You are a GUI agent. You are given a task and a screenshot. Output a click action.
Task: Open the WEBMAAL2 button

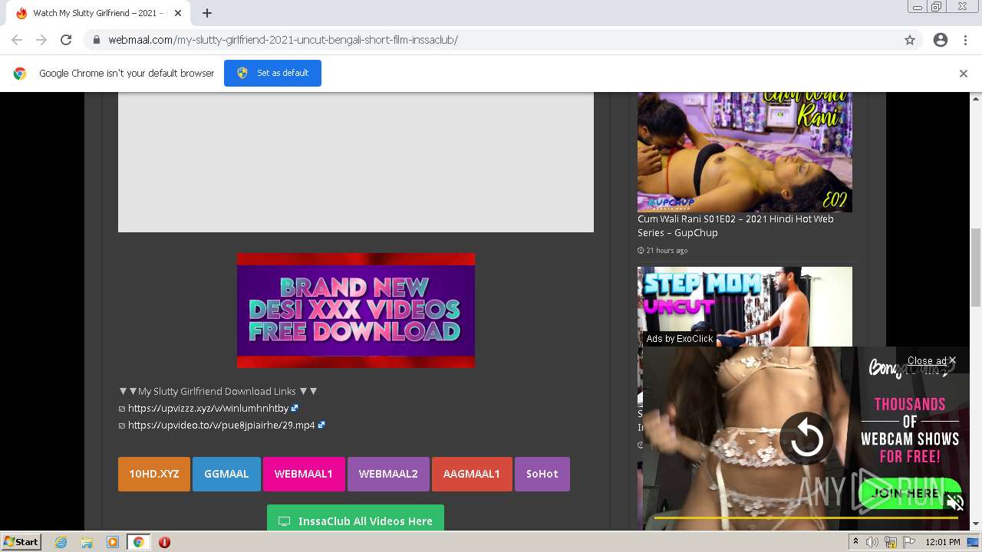388,474
